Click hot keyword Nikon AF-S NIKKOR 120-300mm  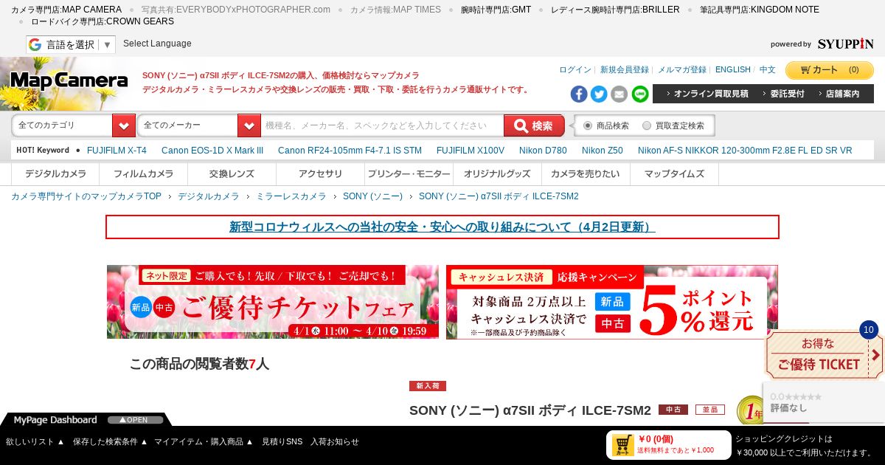point(745,151)
